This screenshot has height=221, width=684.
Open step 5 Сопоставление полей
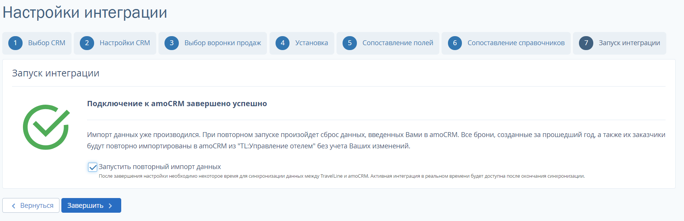pyautogui.click(x=388, y=43)
